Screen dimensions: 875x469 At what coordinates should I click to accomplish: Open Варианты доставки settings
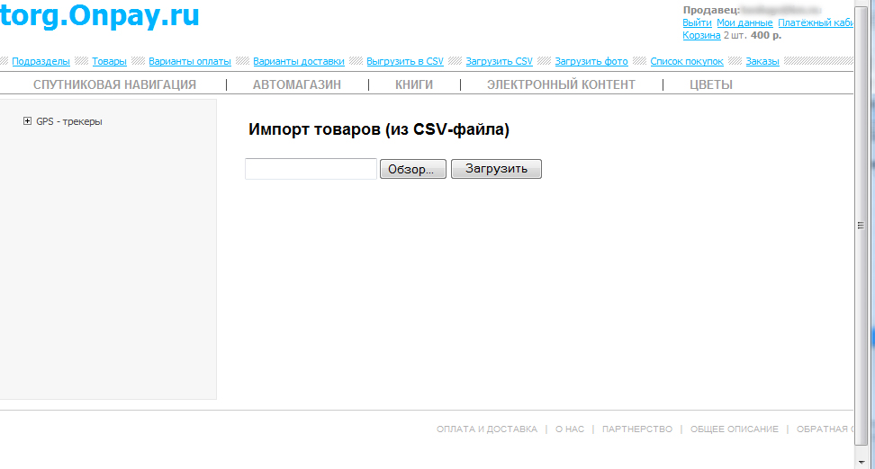click(298, 61)
